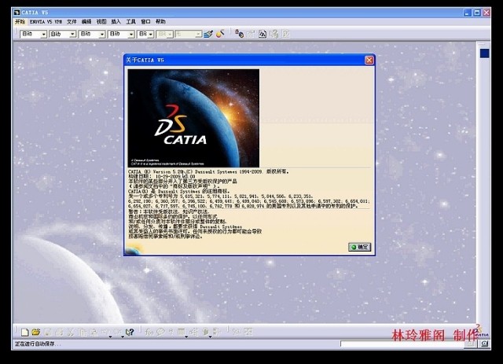Open the 文件 menu
The height and width of the screenshot is (364, 503).
(72, 21)
